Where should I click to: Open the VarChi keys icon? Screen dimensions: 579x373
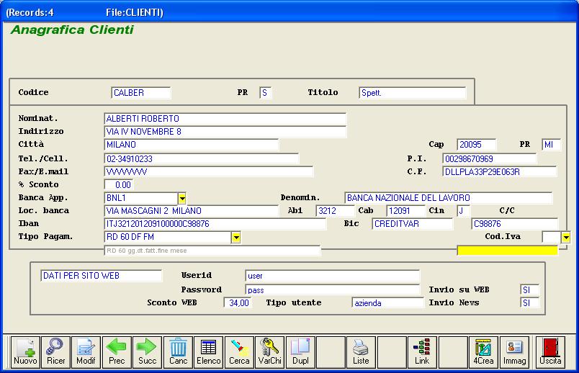[x=270, y=352]
